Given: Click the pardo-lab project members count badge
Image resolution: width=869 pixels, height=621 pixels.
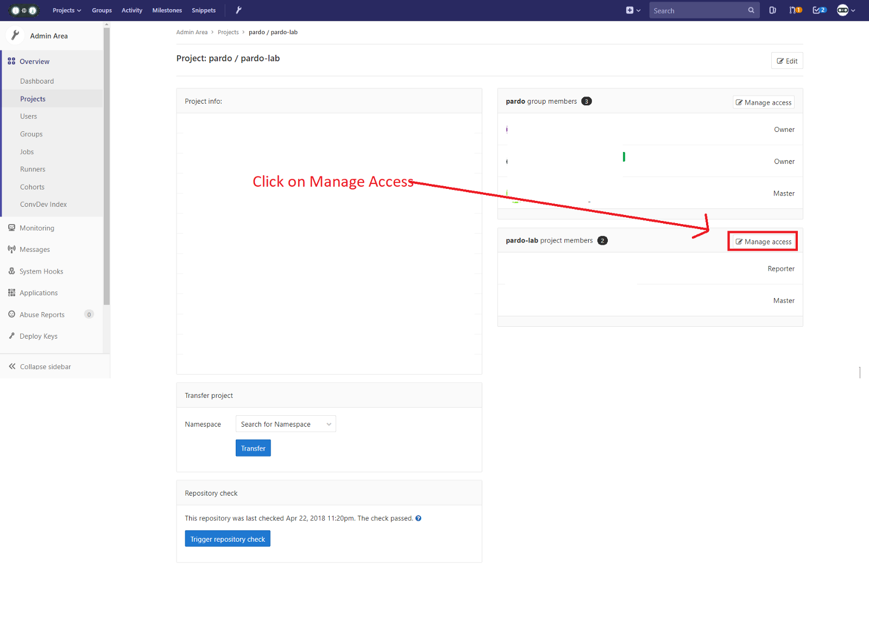Looking at the screenshot, I should point(602,240).
